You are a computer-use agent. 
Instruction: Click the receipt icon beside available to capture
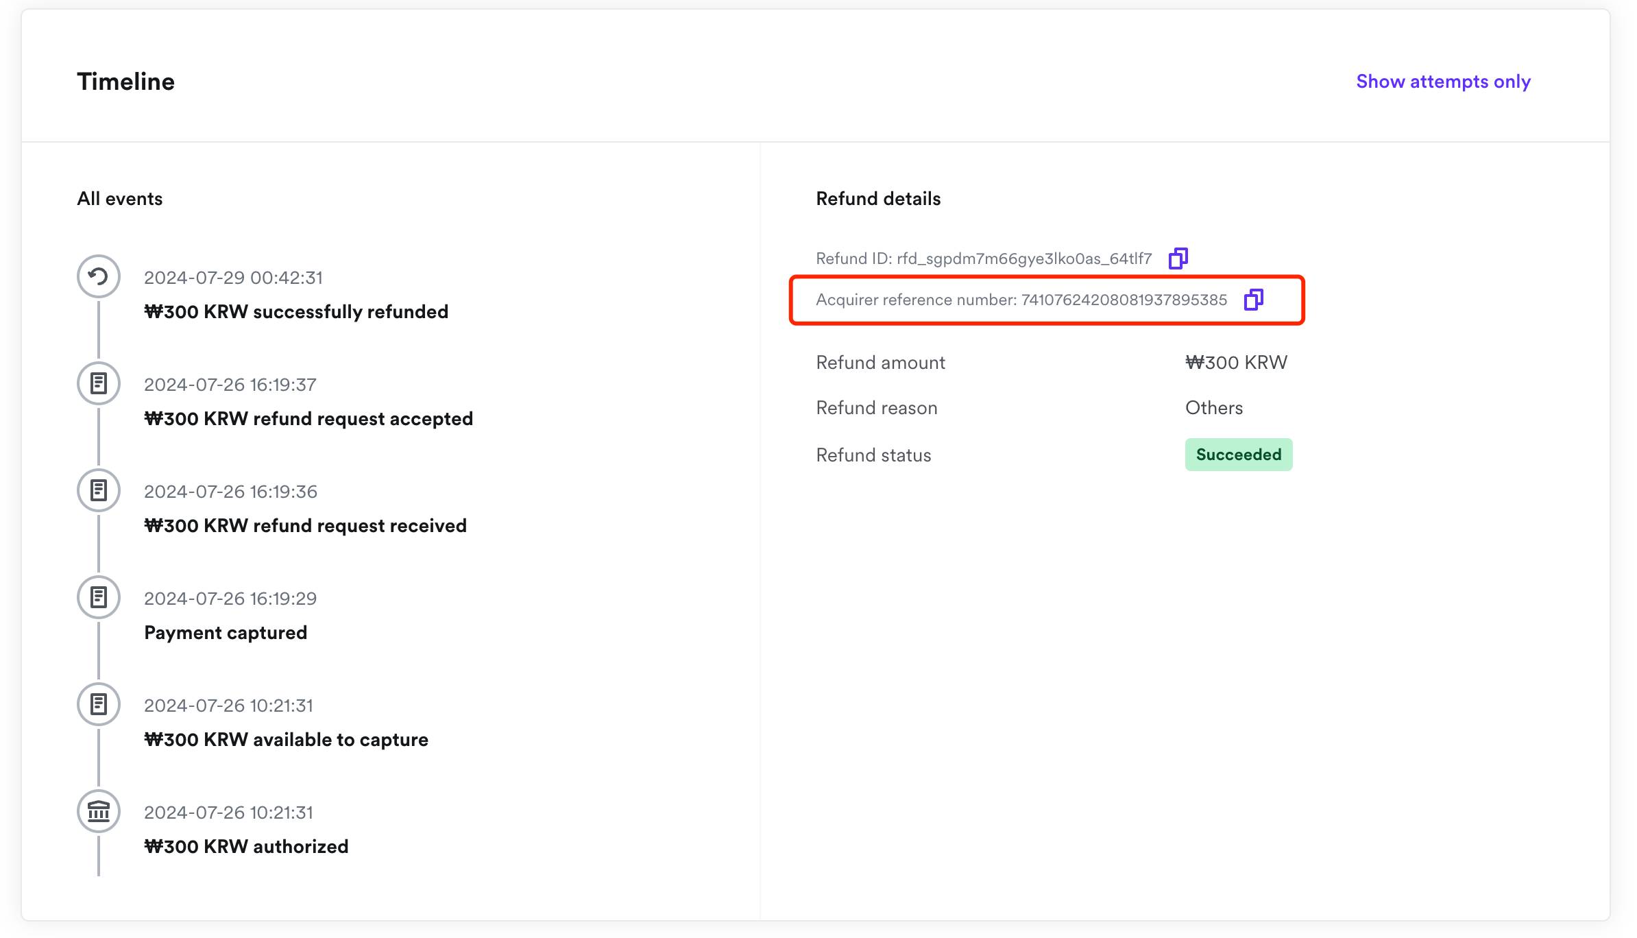point(98,704)
